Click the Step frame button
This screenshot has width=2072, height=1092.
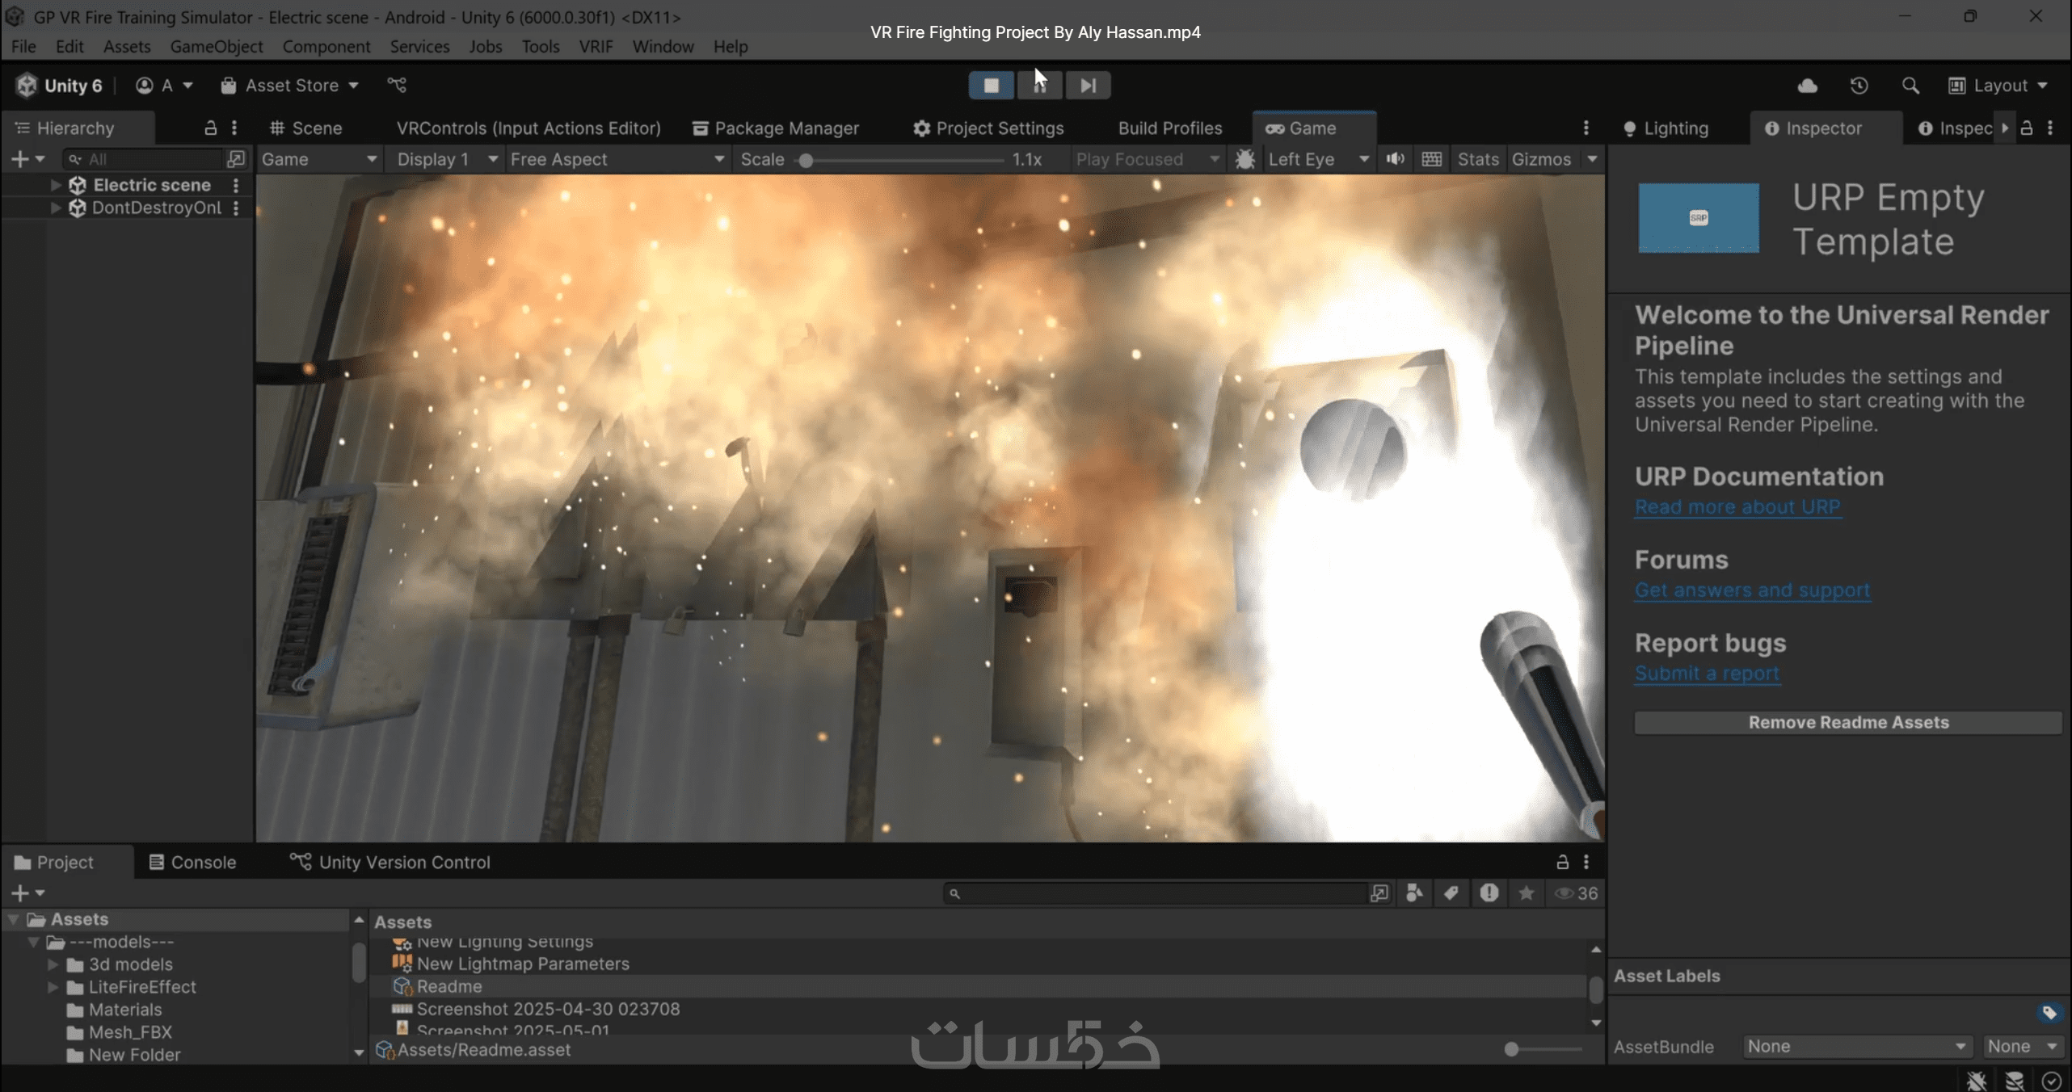[x=1088, y=86]
